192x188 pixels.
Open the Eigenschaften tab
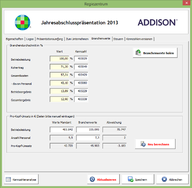point(15,39)
